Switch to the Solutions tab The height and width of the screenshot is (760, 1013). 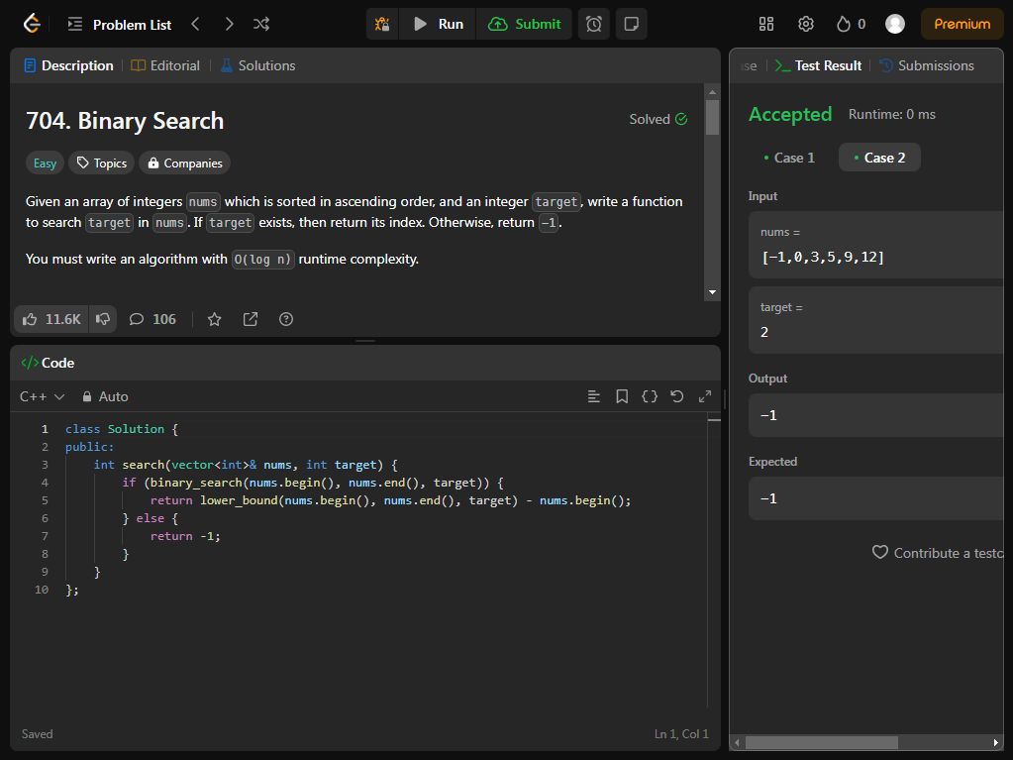coord(257,65)
